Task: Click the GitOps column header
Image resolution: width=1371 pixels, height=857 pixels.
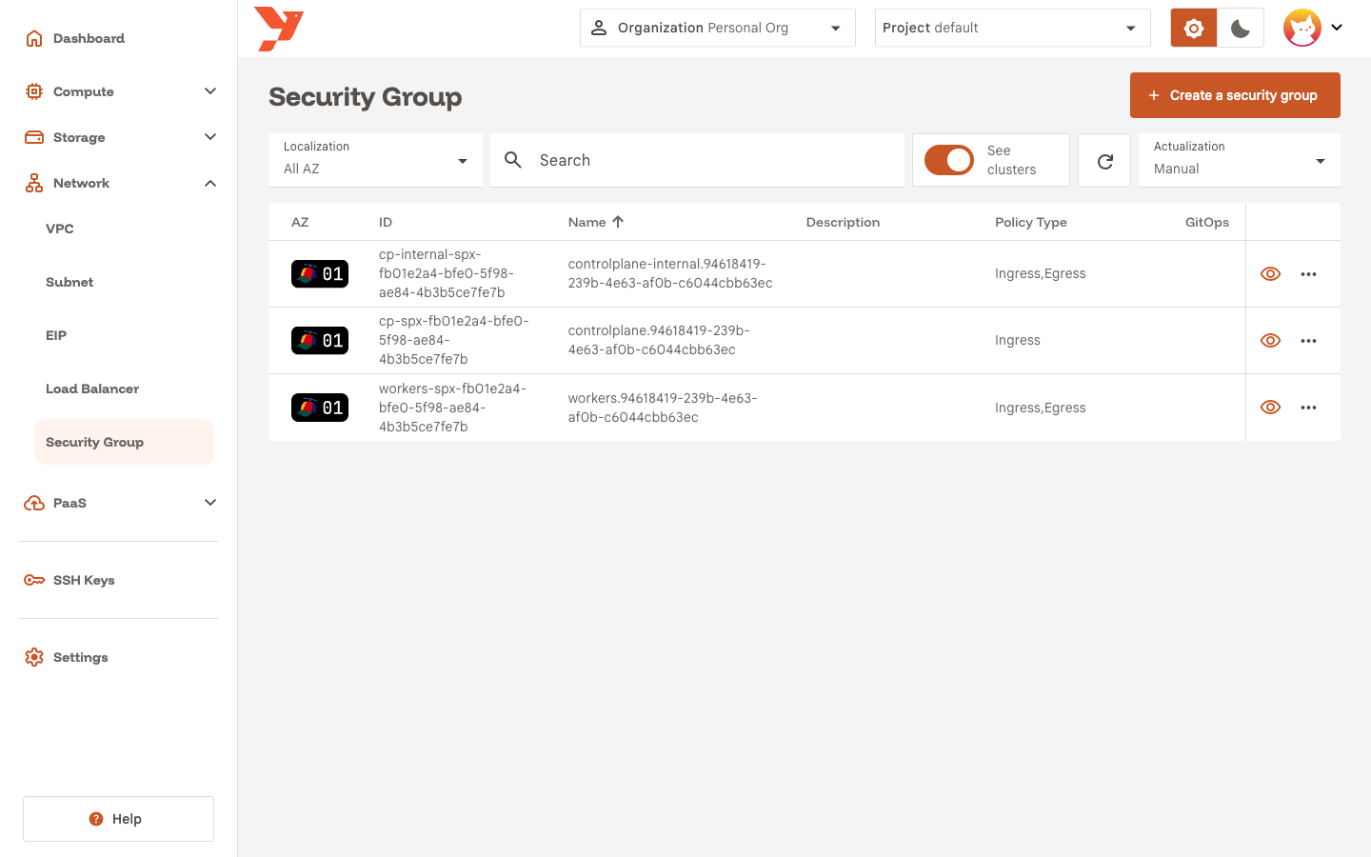Action: click(1207, 222)
